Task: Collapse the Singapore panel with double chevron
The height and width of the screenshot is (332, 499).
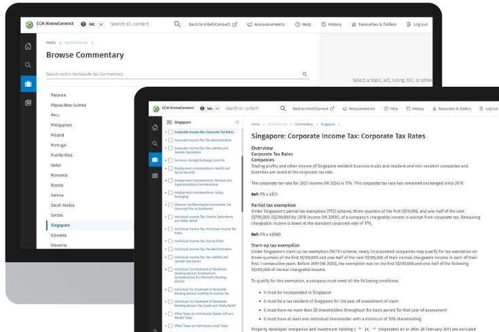Action: [x=237, y=123]
